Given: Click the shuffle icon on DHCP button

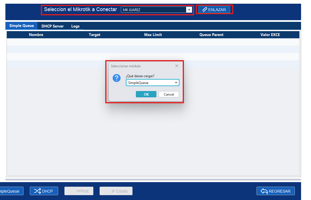Looking at the screenshot, I should [37, 191].
